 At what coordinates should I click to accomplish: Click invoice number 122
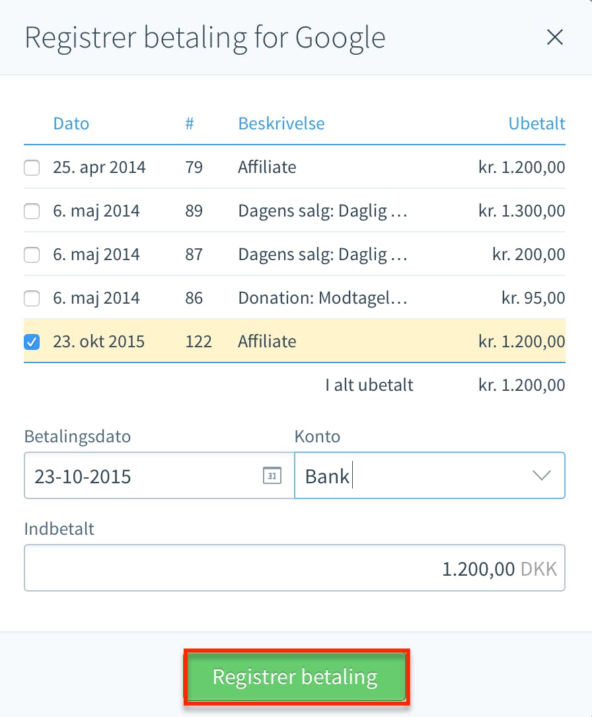pyautogui.click(x=199, y=341)
